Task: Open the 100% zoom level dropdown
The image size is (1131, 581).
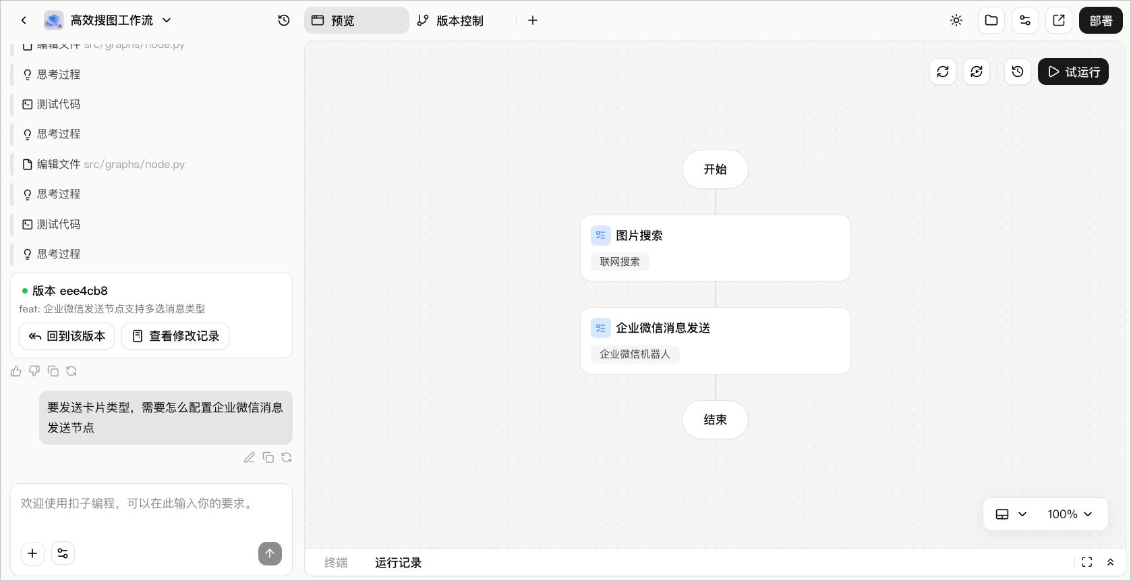Action: [x=1070, y=514]
